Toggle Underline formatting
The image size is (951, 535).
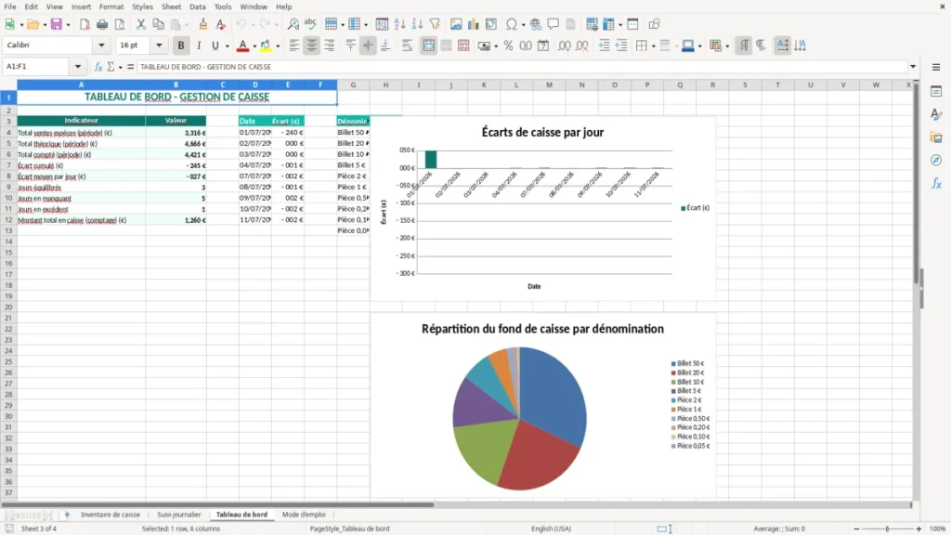215,46
